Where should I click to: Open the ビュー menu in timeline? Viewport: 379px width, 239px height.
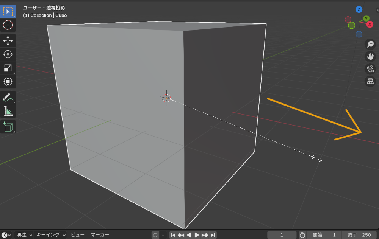pyautogui.click(x=78, y=235)
